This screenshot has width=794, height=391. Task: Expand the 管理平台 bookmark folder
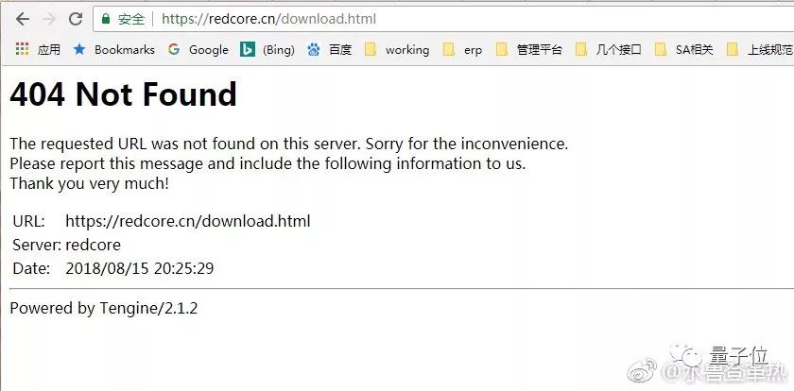(528, 49)
